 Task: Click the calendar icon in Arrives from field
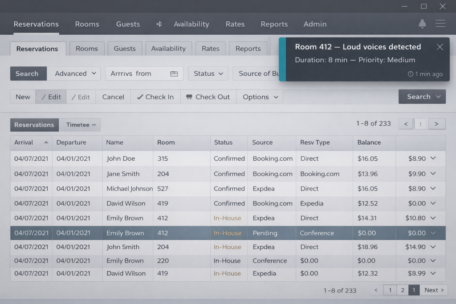pyautogui.click(x=174, y=74)
